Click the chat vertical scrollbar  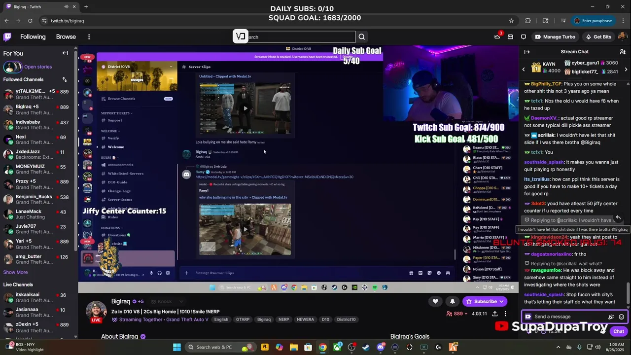[x=628, y=293]
